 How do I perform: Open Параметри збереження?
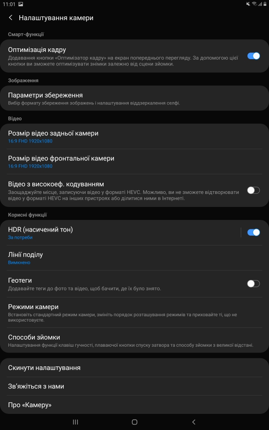pos(134,99)
